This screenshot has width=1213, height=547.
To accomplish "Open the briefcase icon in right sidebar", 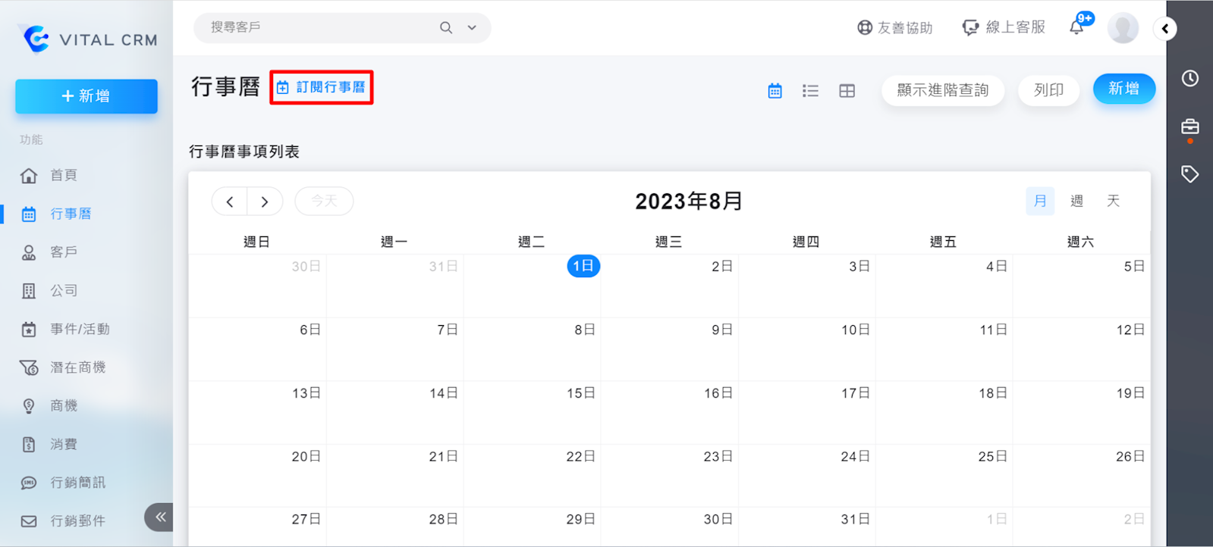I will 1189,127.
